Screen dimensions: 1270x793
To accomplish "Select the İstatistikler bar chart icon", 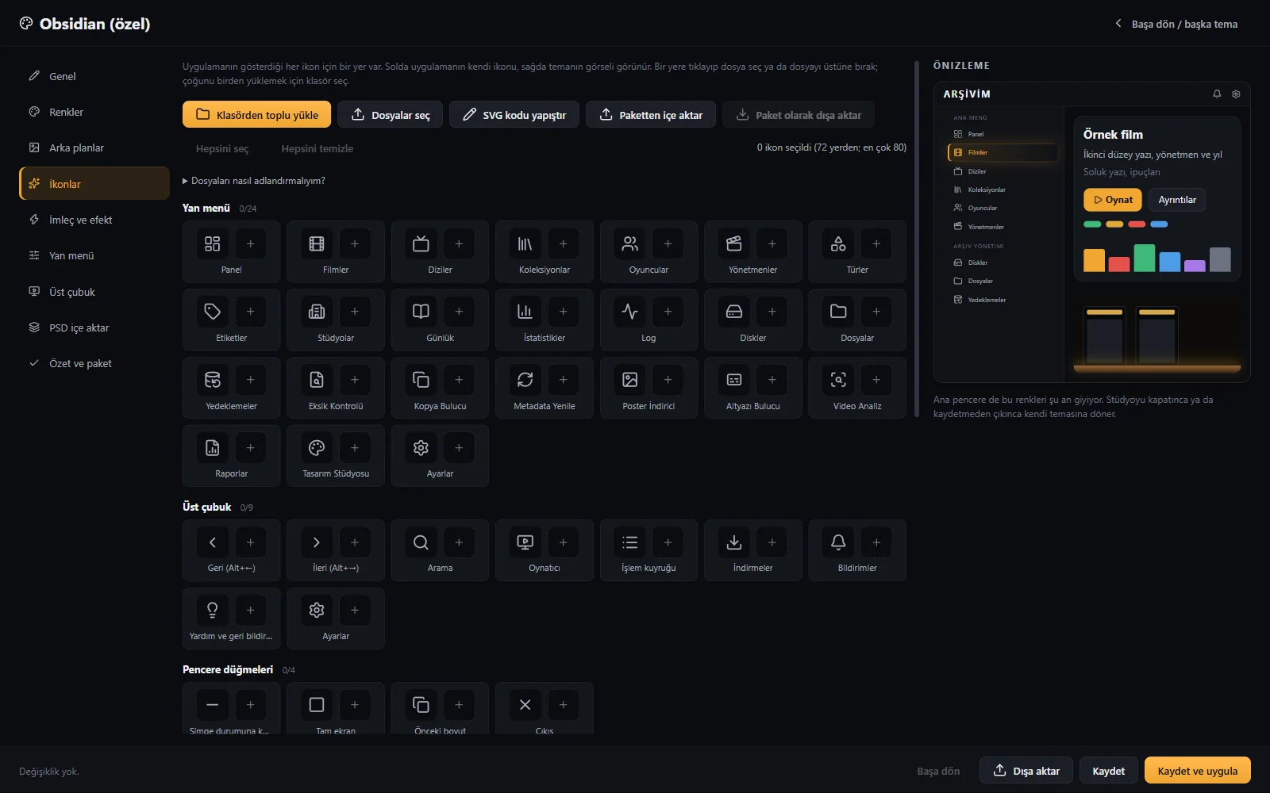I will click(525, 312).
